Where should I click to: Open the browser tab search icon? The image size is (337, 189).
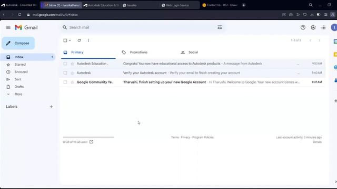[311, 5]
